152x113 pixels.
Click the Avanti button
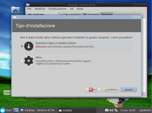(x=129, y=90)
